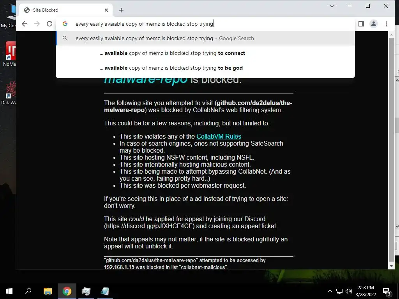Open the notepad-like app in taskbar

(x=105, y=291)
